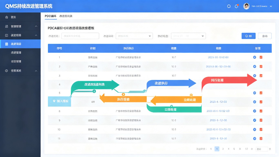Screen dimensions: 279x157
Task: Switch to the PDC循环 tab
Action: tap(51, 16)
